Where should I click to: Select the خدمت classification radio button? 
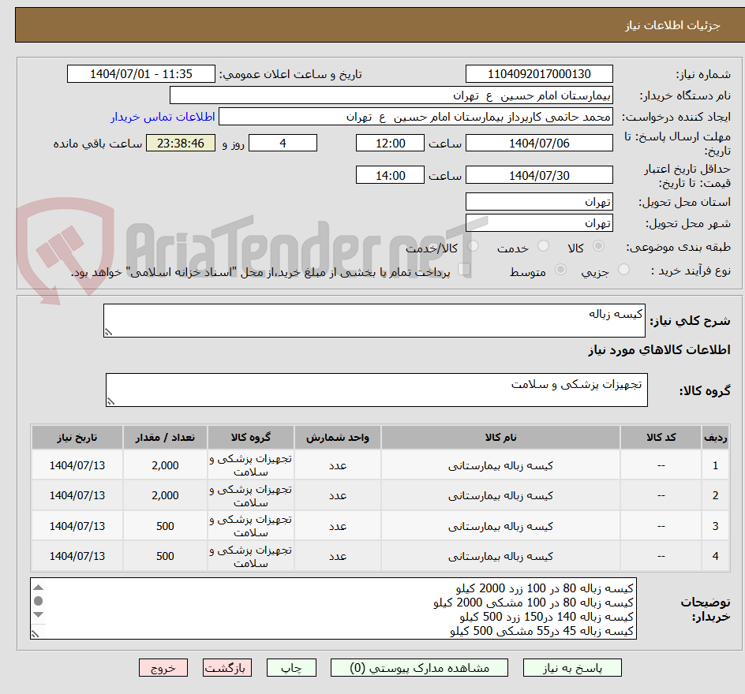coord(545,245)
